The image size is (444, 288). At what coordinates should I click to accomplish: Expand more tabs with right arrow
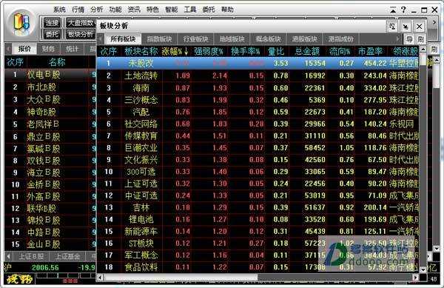[x=398, y=38]
